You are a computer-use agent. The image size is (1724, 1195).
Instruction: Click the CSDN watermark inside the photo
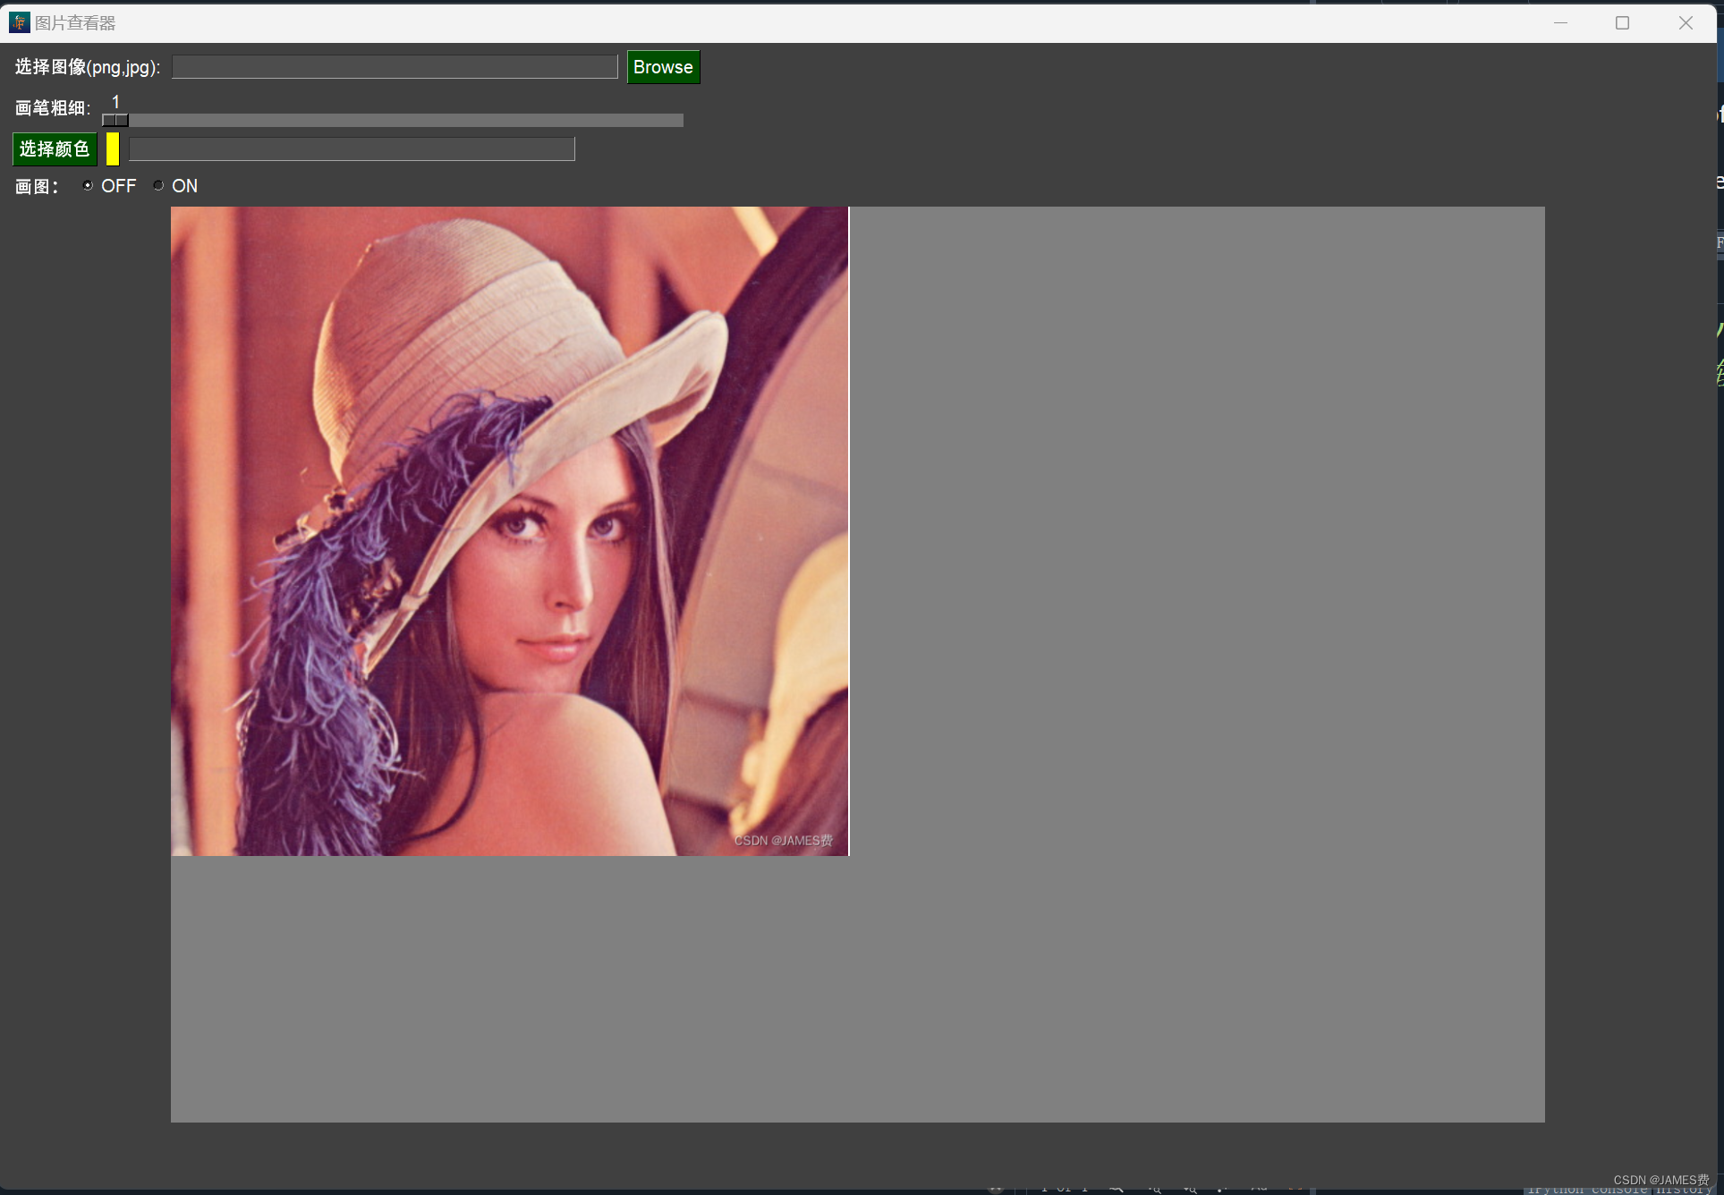(x=783, y=841)
